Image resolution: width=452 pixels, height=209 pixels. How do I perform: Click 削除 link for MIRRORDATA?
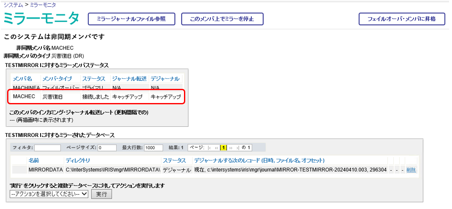pyautogui.click(x=411, y=170)
